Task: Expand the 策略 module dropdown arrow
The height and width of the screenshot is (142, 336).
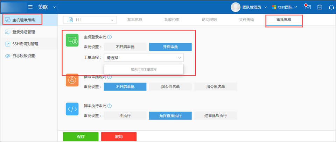Action: pos(55,7)
